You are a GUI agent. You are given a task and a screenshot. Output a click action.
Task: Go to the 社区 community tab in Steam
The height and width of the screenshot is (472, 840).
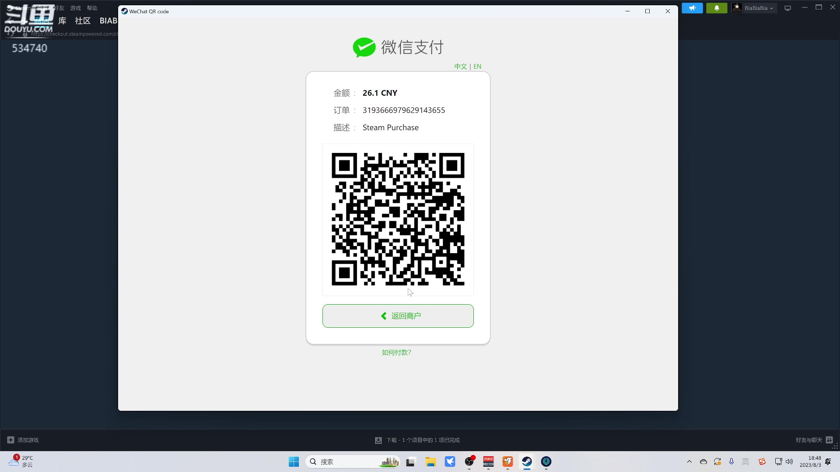point(83,21)
